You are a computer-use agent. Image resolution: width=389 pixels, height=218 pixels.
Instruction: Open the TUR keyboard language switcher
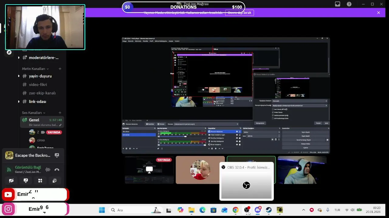pos(337,210)
